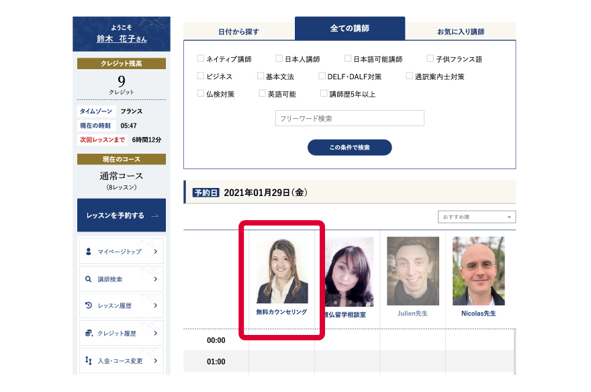Select the クレジット履歴 coins icon
The width and height of the screenshot is (591, 392).
[x=88, y=333]
